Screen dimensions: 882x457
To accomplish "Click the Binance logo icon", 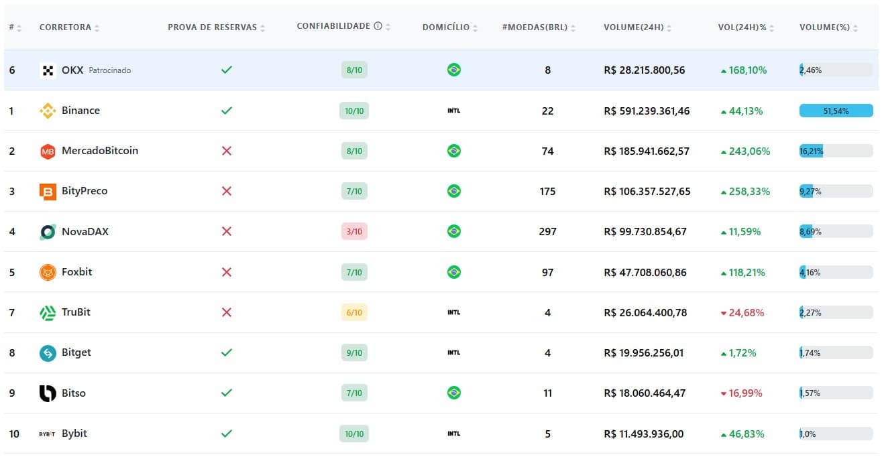I will click(48, 111).
